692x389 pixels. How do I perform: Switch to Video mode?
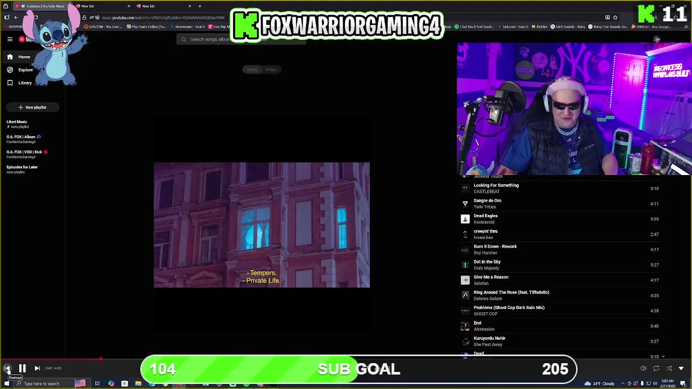pos(271,70)
